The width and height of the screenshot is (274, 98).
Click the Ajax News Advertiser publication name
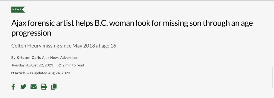[x=60, y=58]
